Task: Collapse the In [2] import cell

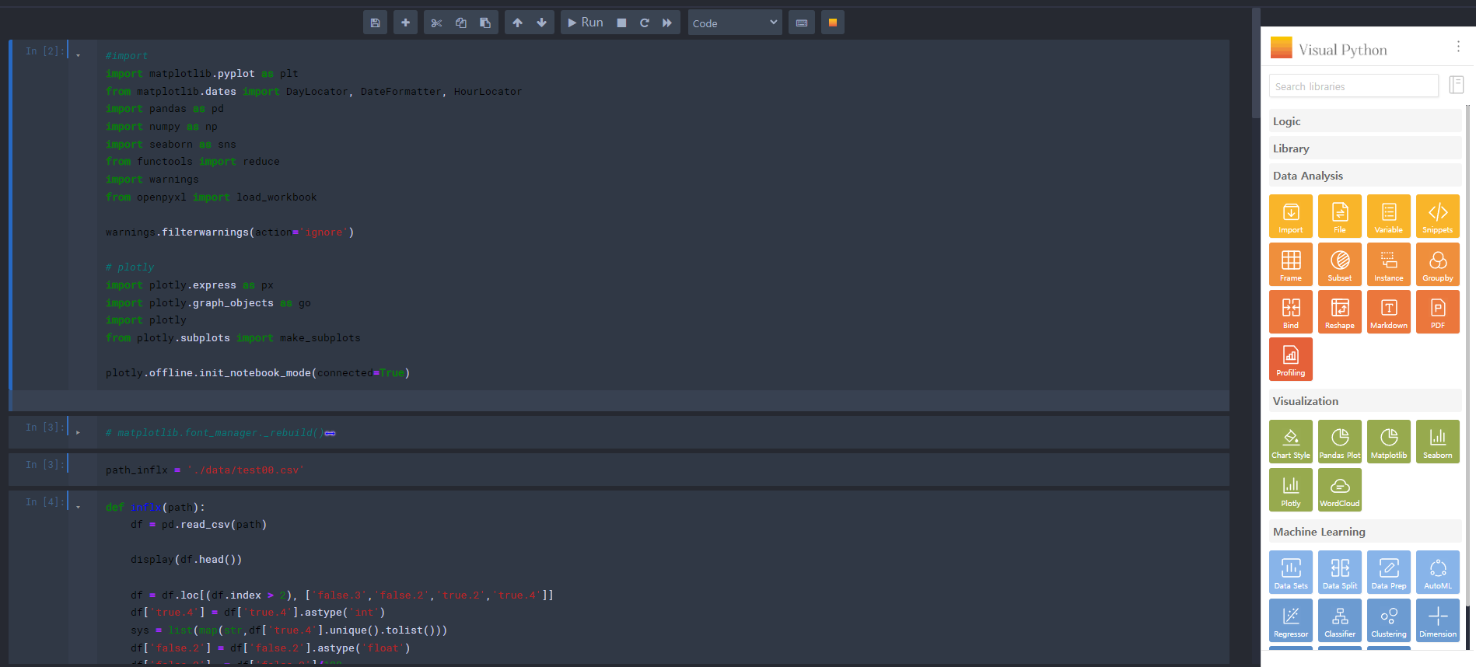Action: click(x=78, y=55)
